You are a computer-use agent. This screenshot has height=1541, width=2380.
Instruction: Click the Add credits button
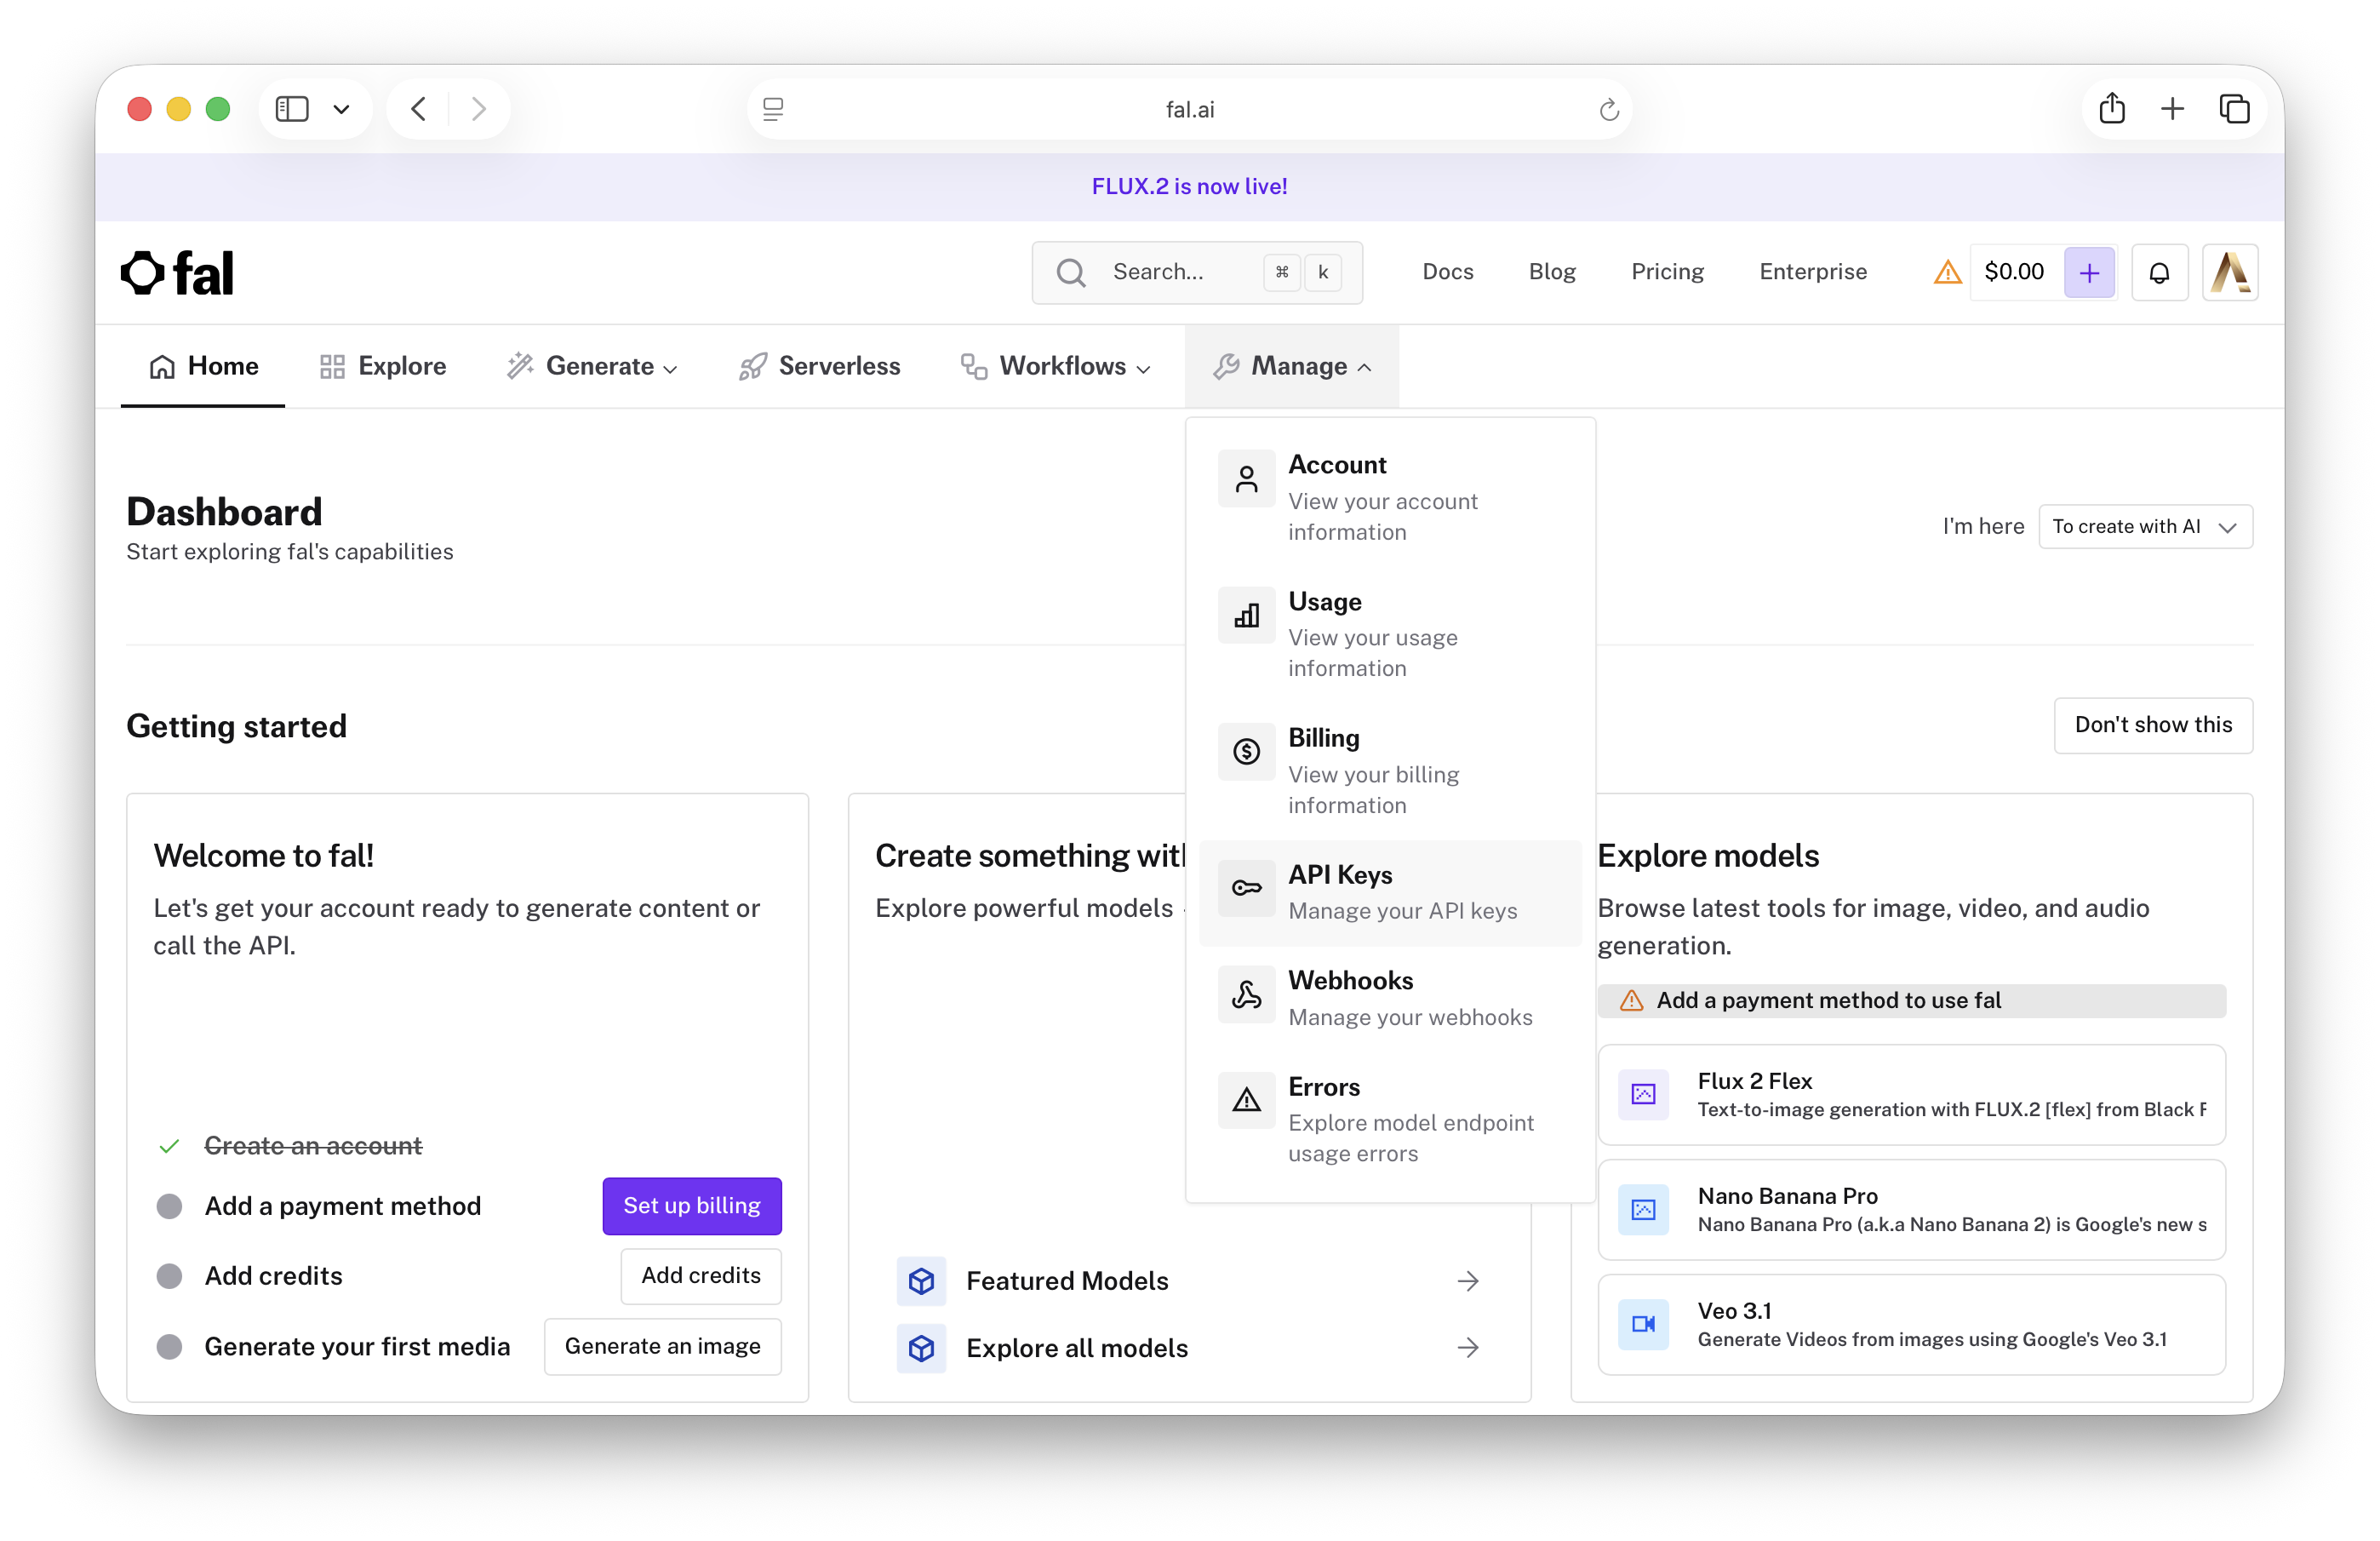(x=701, y=1276)
